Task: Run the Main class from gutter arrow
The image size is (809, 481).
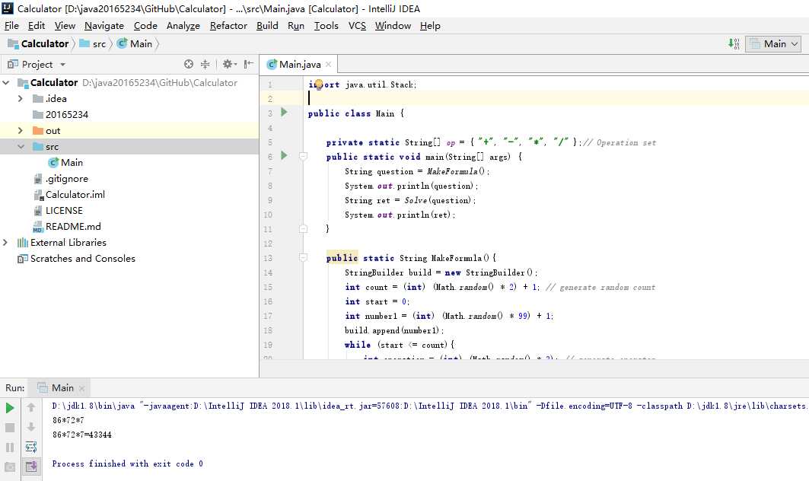Action: tap(284, 112)
